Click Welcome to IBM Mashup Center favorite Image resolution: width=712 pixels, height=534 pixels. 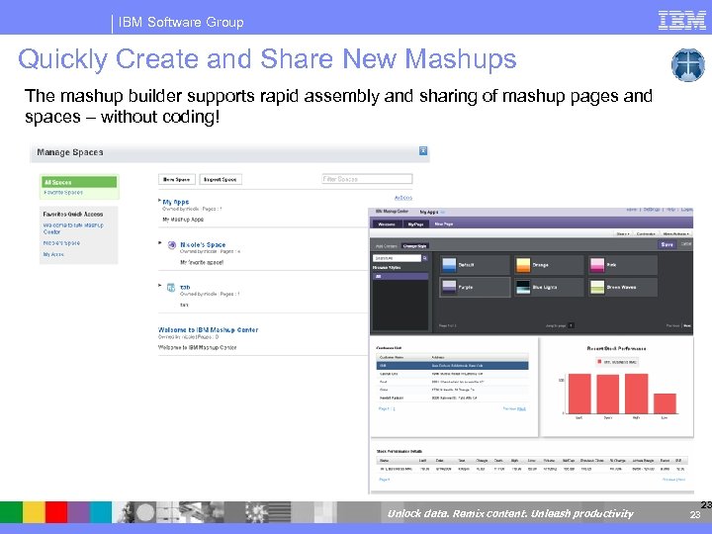73,228
